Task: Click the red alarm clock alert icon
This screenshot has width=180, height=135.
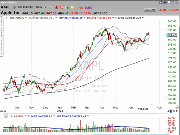Action: tap(61, 7)
